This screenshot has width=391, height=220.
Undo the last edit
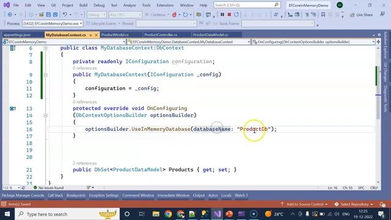(x=65, y=15)
